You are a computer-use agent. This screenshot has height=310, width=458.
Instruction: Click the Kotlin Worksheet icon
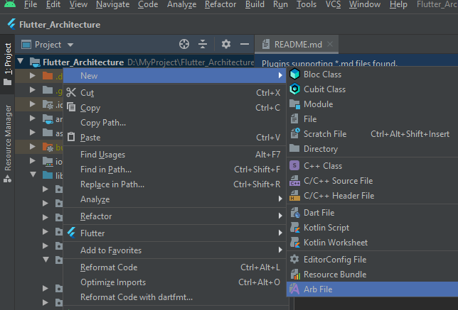tap(294, 243)
